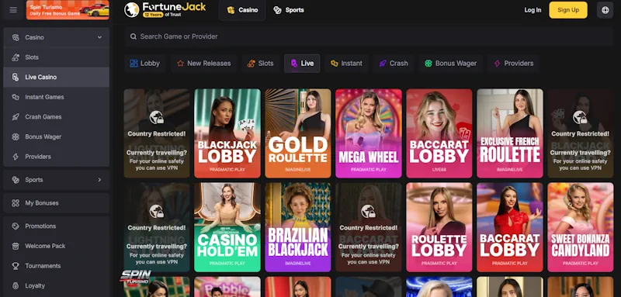Switch to the New Releases tab
Viewport: 621px width, 297px height.
pos(203,64)
